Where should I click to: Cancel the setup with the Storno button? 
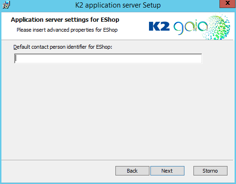point(210,171)
